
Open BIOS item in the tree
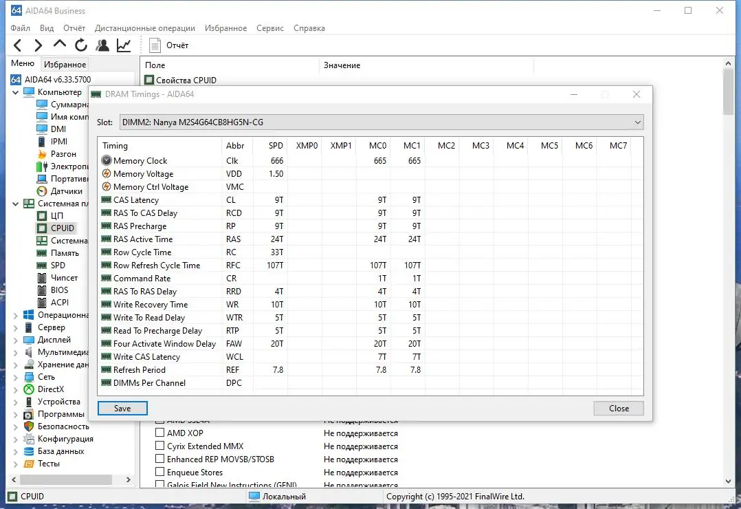click(x=59, y=290)
